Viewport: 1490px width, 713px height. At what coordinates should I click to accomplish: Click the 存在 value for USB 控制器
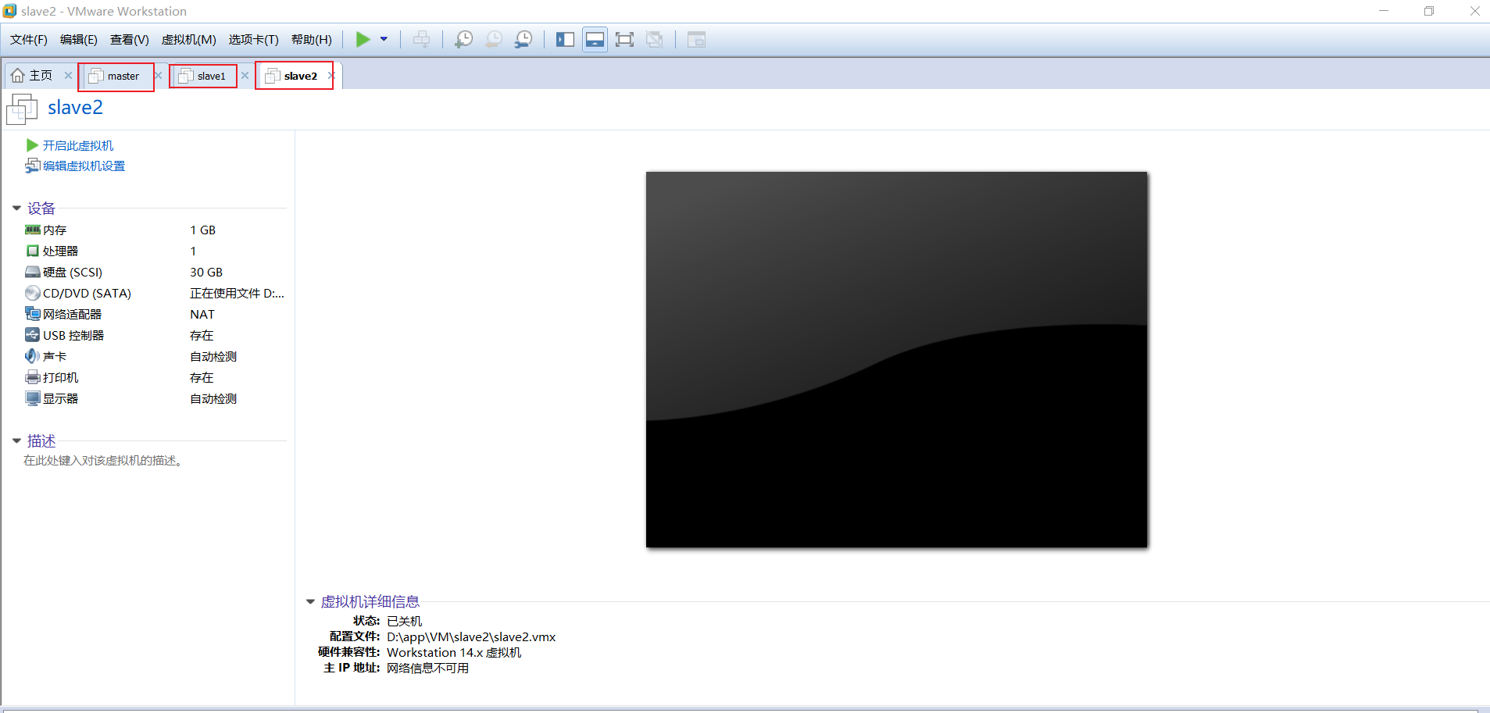[202, 335]
